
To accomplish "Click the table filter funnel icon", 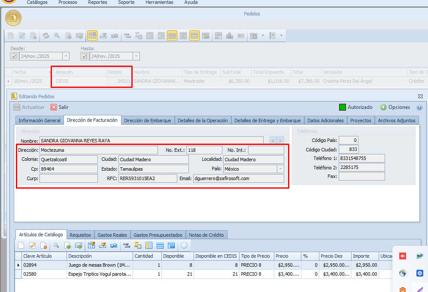I will pyautogui.click(x=91, y=246).
